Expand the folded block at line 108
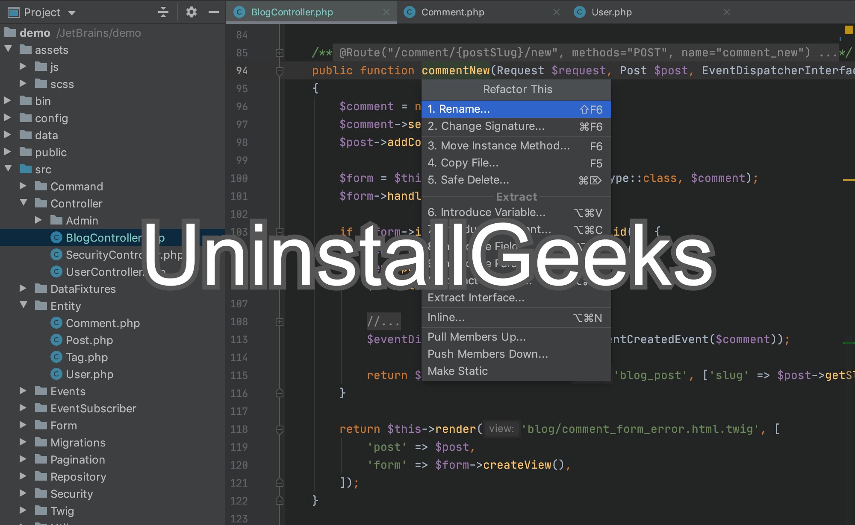Viewport: 855px width, 525px height. point(280,322)
